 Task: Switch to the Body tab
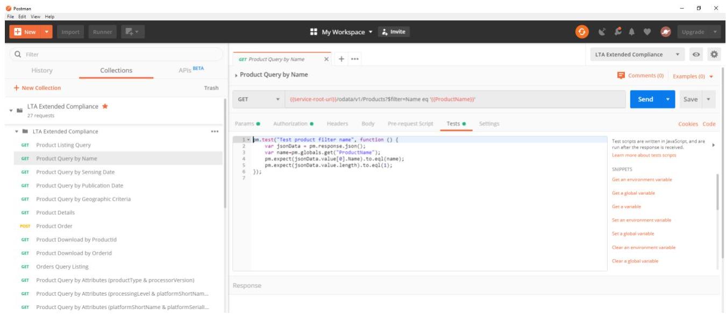368,124
